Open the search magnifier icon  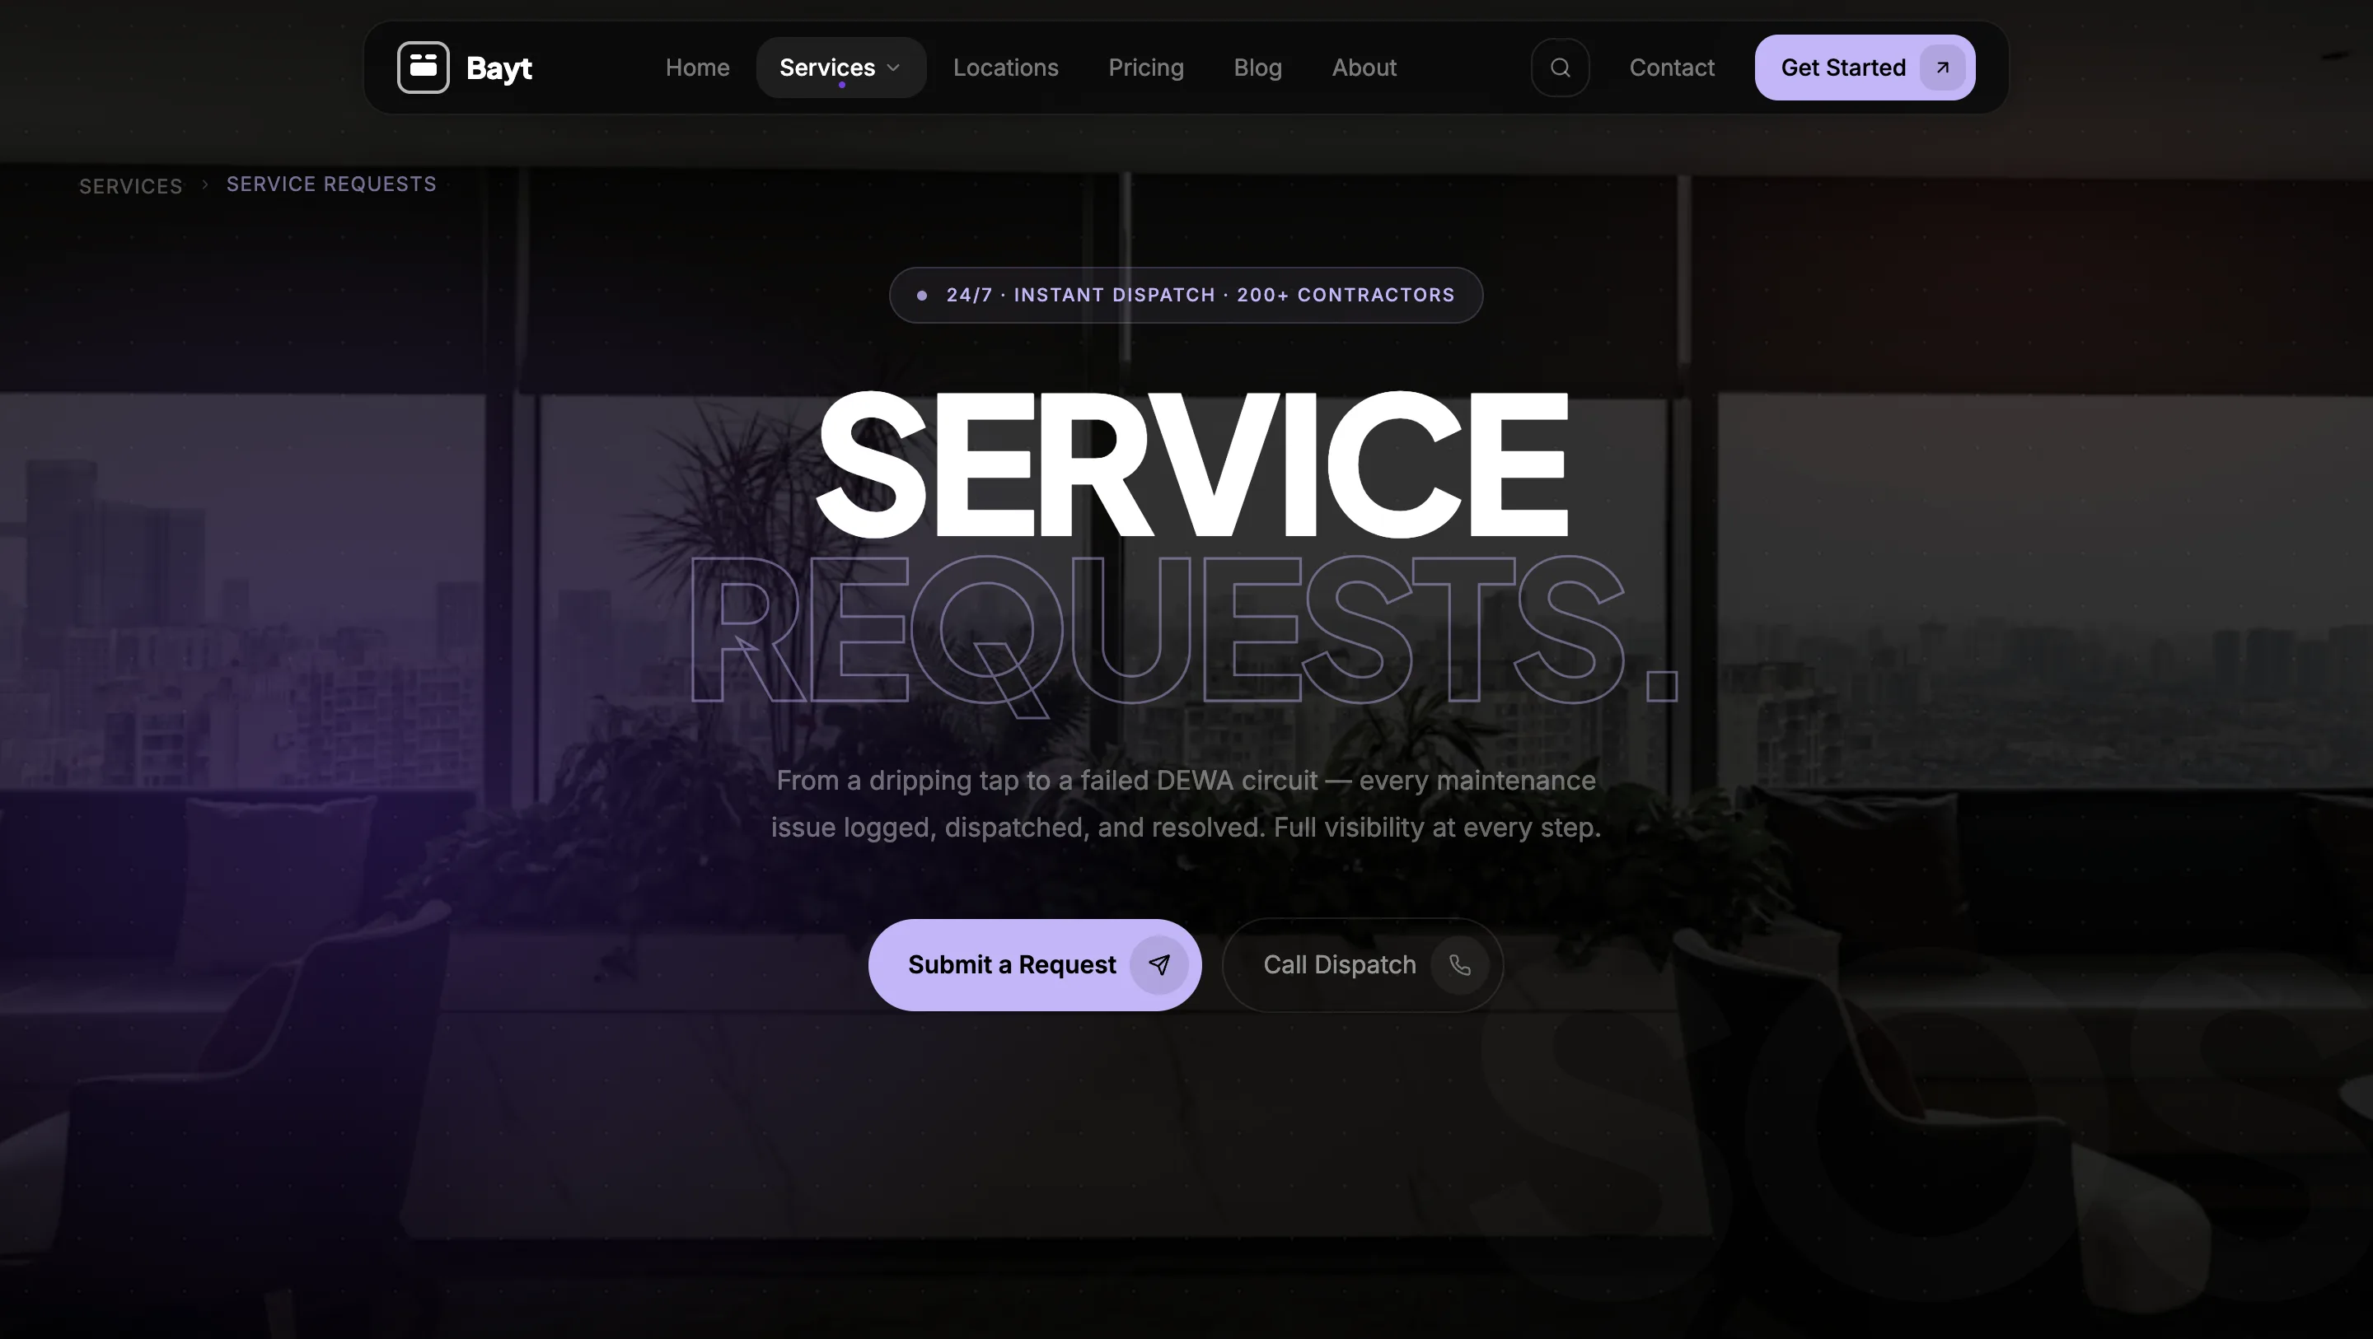[x=1560, y=67]
